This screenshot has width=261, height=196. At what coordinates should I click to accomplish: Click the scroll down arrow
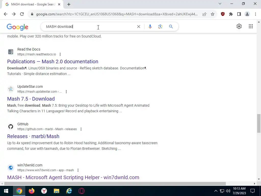[x=259, y=179]
